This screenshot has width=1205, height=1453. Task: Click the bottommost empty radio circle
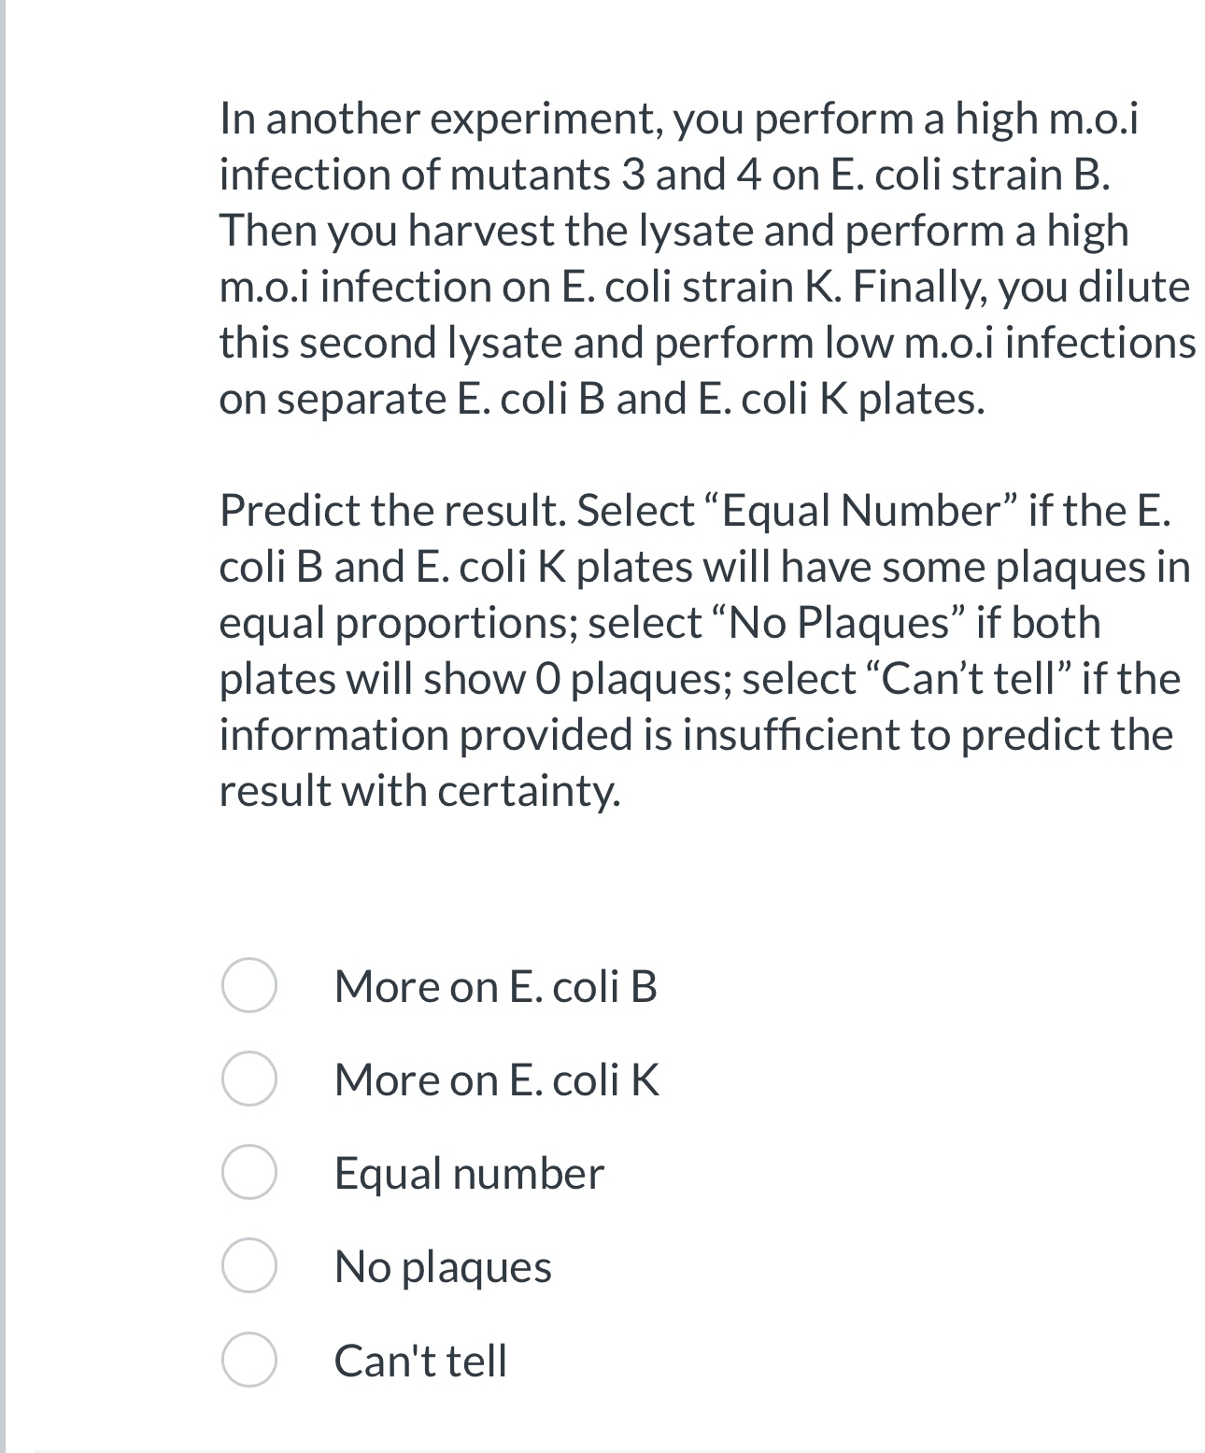click(x=250, y=1361)
